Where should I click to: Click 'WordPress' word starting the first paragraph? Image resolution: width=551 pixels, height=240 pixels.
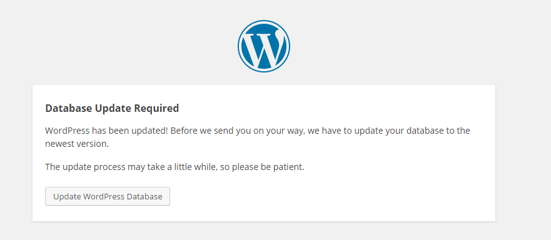[x=68, y=131]
